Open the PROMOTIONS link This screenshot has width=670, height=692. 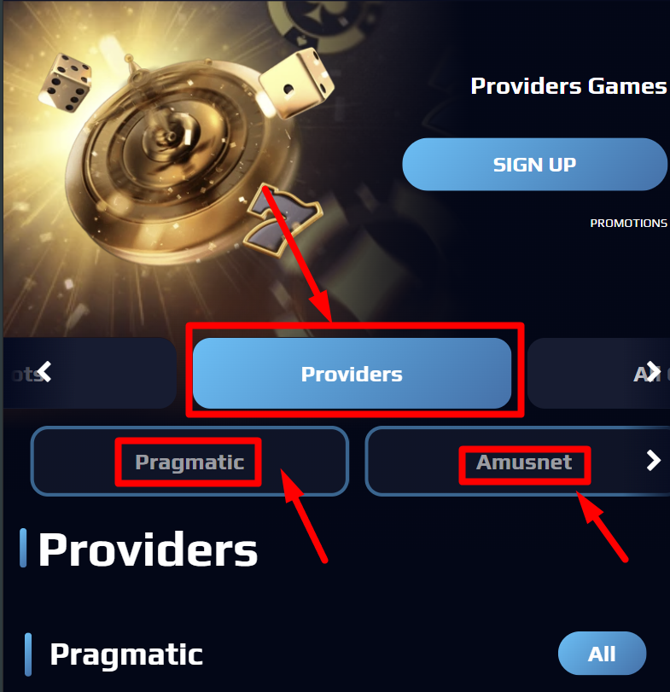628,224
